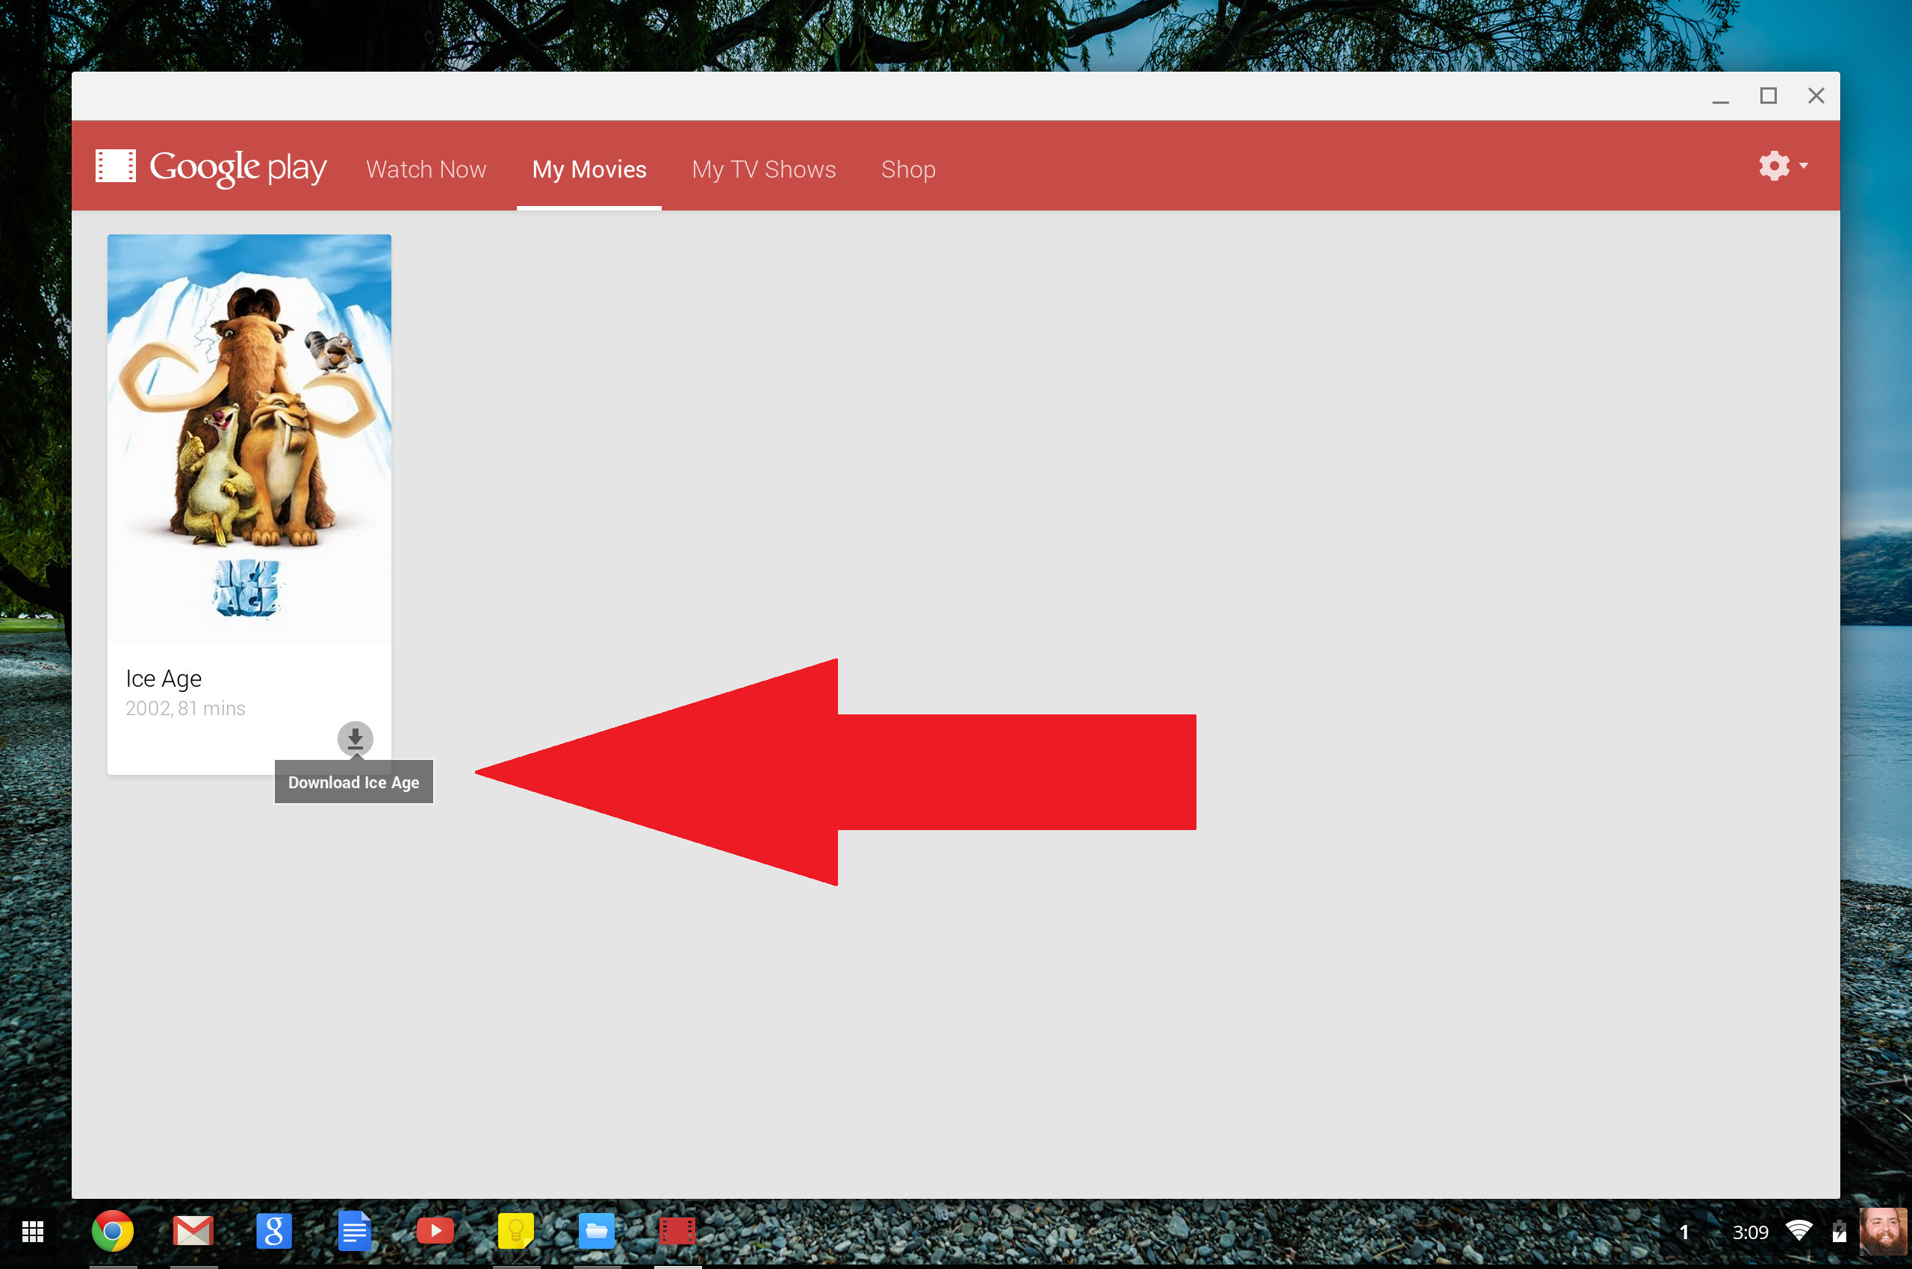Click the Ice Age title text
The image size is (1912, 1269).
point(164,679)
